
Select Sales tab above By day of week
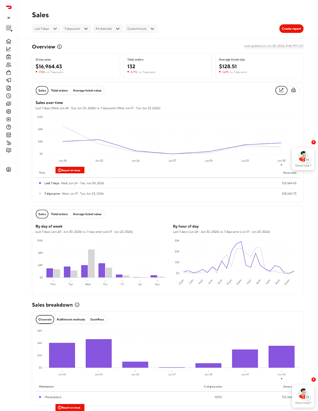coord(42,214)
